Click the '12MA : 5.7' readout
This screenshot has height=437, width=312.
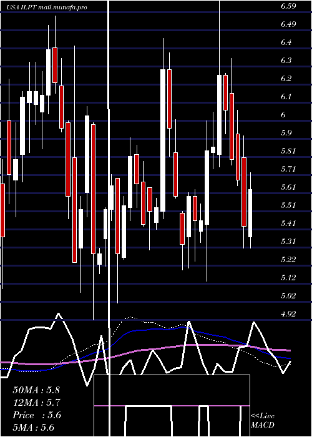pyautogui.click(x=37, y=403)
